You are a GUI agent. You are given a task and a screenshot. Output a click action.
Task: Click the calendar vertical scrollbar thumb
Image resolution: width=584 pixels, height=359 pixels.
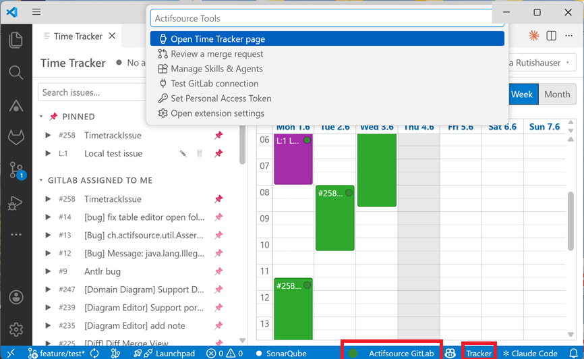pos(571,221)
